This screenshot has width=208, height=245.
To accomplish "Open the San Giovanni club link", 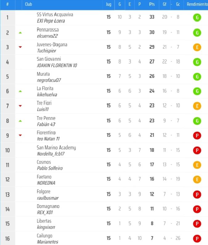I will 49,59.
